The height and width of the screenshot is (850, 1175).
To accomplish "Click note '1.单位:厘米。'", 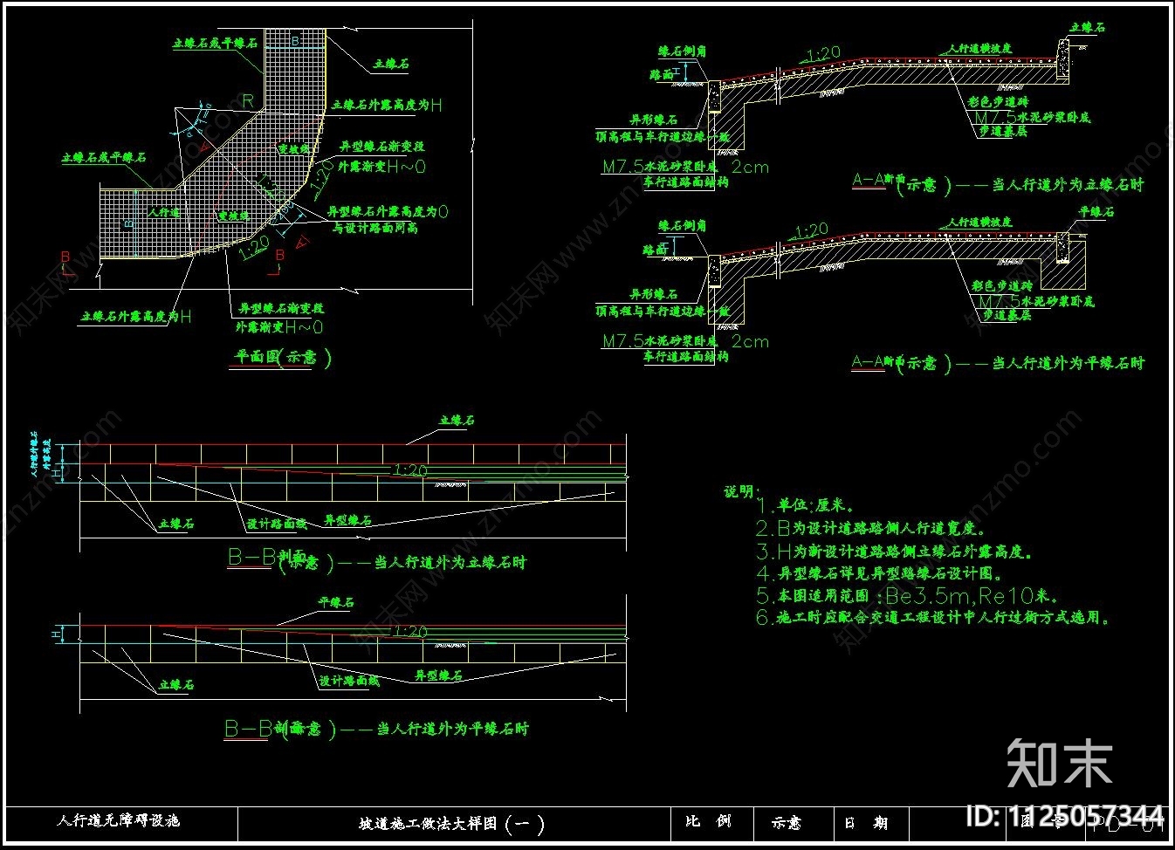I will (x=805, y=505).
